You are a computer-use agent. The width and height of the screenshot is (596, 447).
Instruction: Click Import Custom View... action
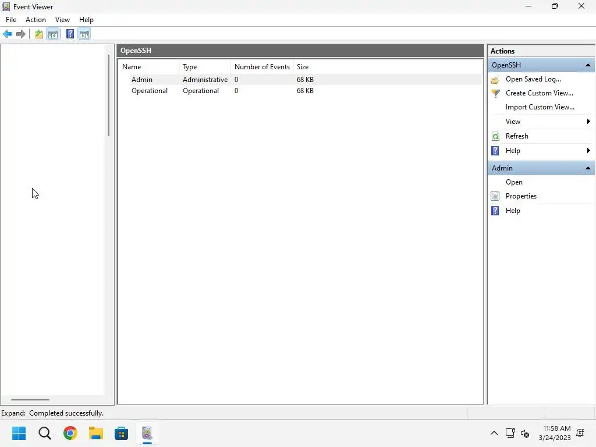pyautogui.click(x=540, y=107)
